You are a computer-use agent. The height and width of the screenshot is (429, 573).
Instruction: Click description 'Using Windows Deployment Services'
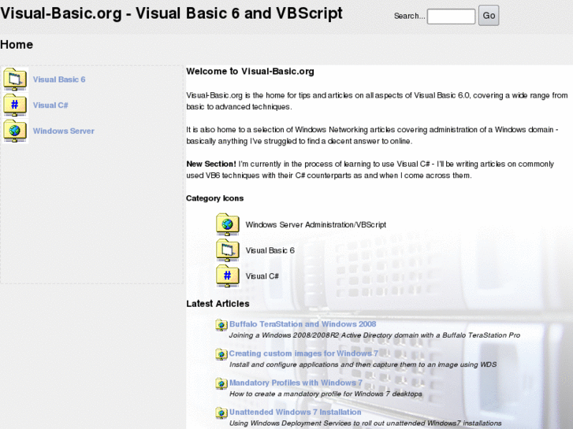coord(365,423)
